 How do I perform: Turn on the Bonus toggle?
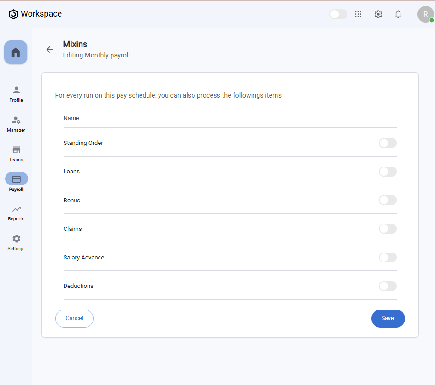(387, 200)
